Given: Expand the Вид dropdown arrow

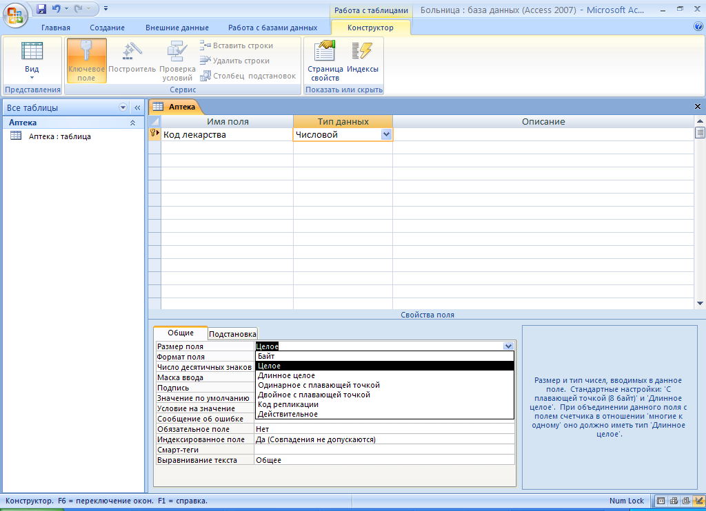Looking at the screenshot, I should (32, 78).
